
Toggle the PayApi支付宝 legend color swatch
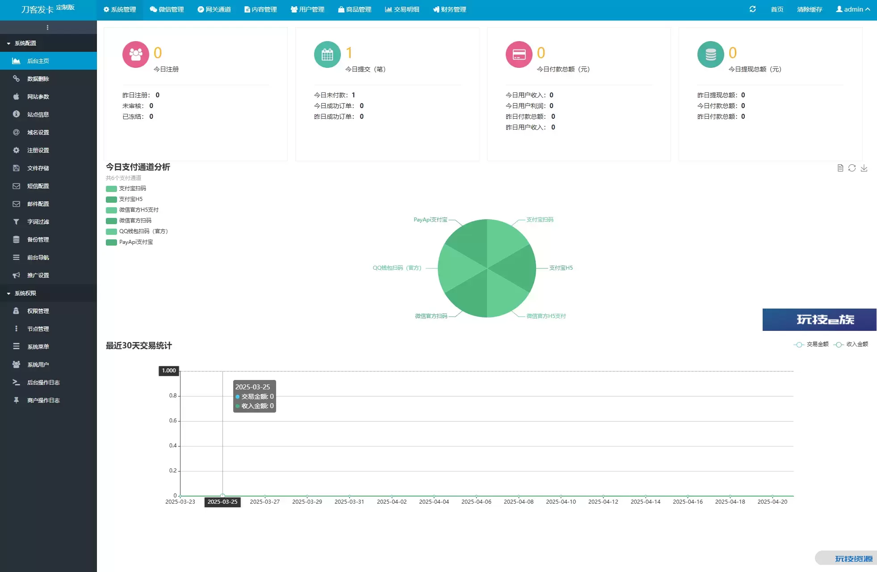(111, 242)
